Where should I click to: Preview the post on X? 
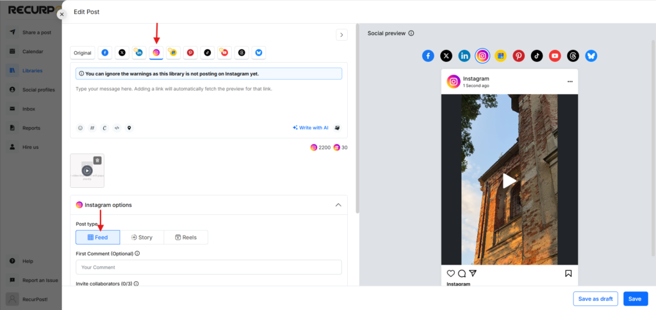point(447,56)
